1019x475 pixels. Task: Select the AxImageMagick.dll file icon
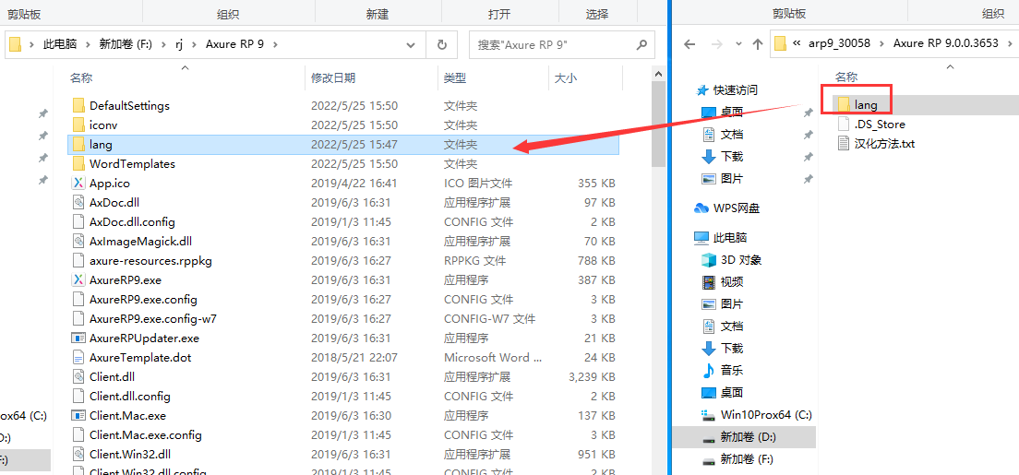pyautogui.click(x=78, y=241)
